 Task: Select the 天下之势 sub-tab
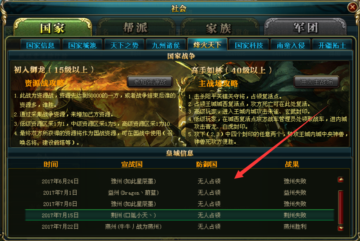[x=124, y=45]
